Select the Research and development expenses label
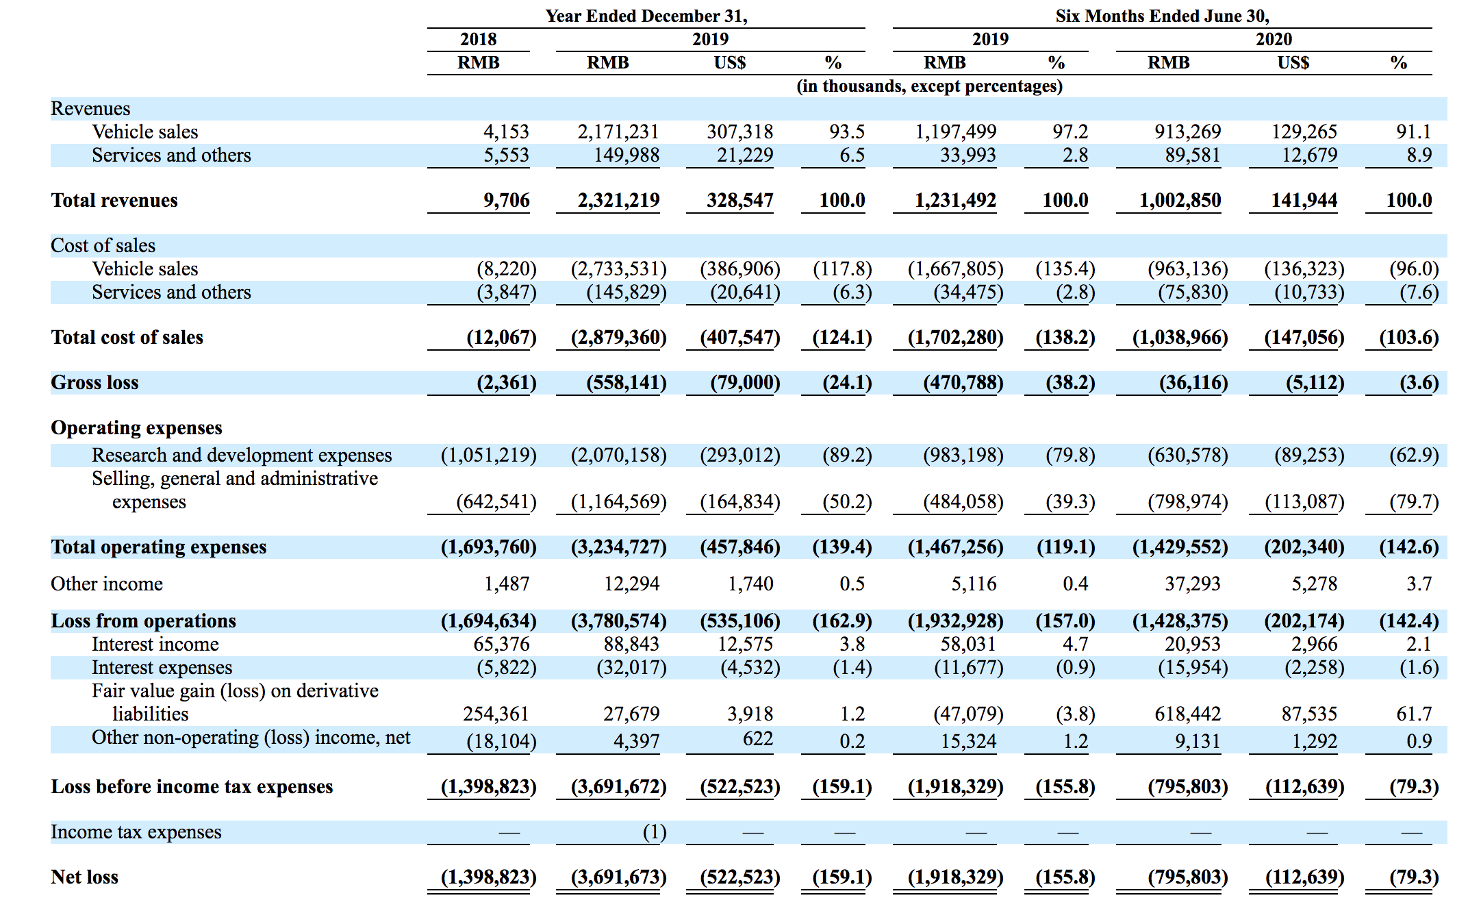Screen dimensions: 1468x900 coord(242,455)
